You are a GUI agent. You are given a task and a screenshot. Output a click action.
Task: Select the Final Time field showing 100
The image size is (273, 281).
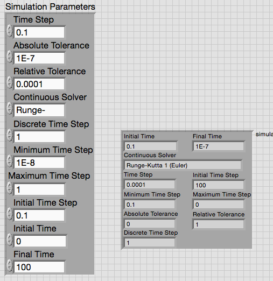coord(39,267)
